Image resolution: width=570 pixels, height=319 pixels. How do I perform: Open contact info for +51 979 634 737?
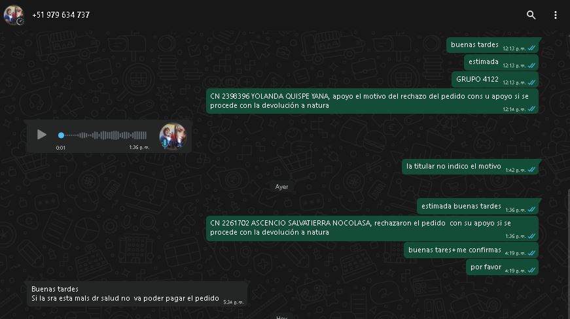[61, 15]
